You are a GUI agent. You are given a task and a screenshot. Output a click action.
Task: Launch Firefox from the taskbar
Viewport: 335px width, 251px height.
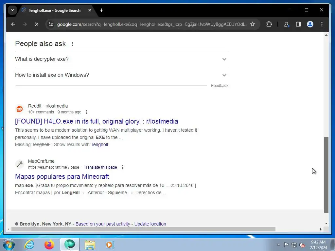pyautogui.click(x=49, y=244)
